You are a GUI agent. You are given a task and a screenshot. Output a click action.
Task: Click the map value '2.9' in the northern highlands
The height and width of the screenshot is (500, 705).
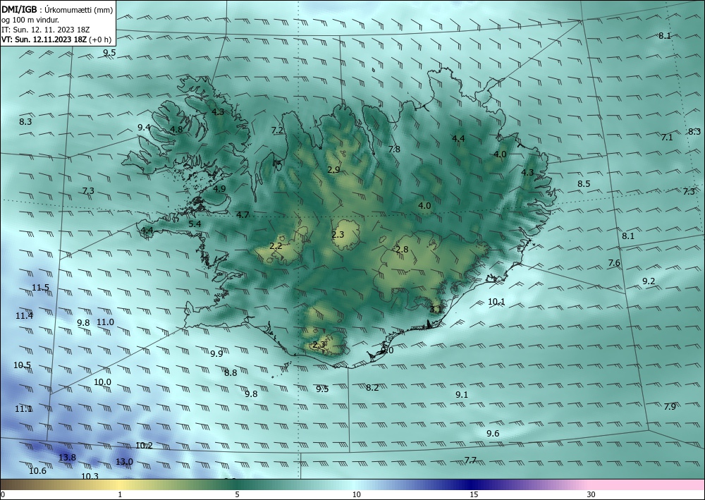[x=333, y=169]
